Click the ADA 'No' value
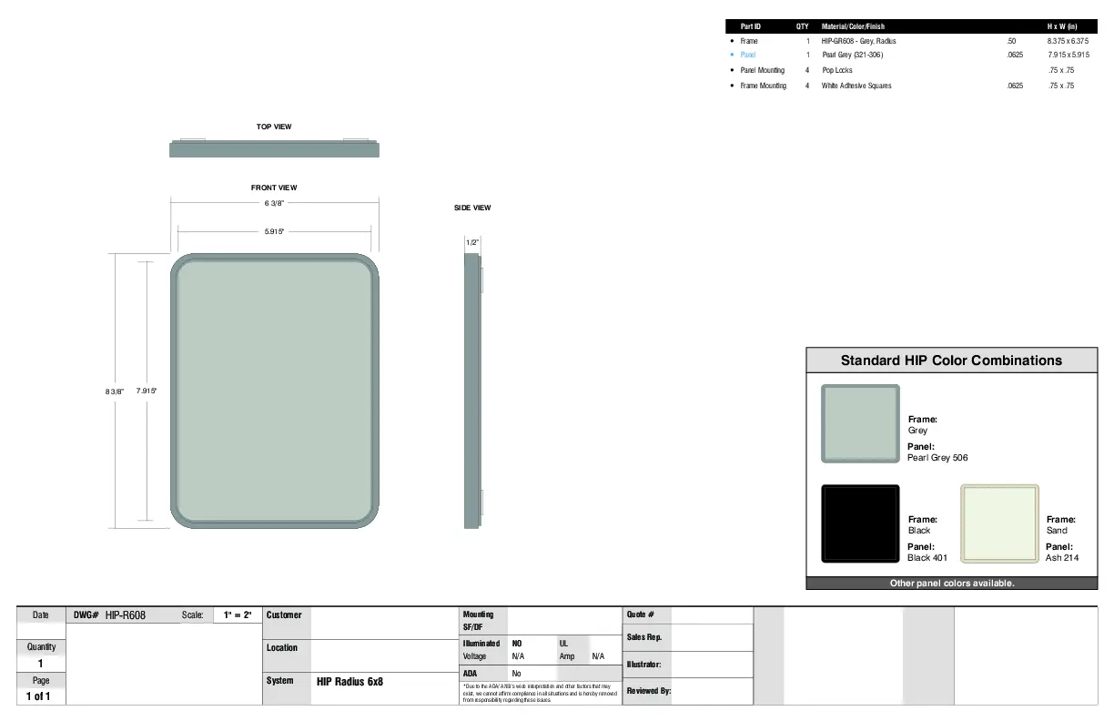This screenshot has width=1114, height=721. click(516, 674)
